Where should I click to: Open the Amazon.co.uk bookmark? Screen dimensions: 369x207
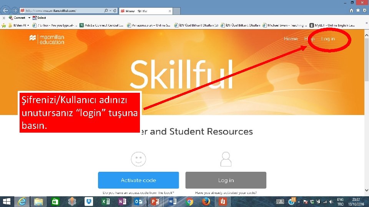(148, 25)
